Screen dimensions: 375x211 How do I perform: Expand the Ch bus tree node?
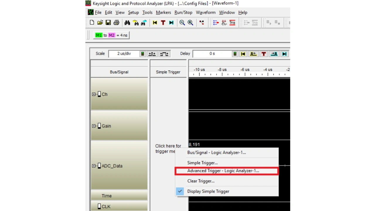tap(94, 94)
